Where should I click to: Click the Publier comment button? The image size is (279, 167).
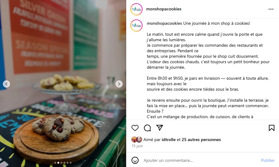point(268,160)
